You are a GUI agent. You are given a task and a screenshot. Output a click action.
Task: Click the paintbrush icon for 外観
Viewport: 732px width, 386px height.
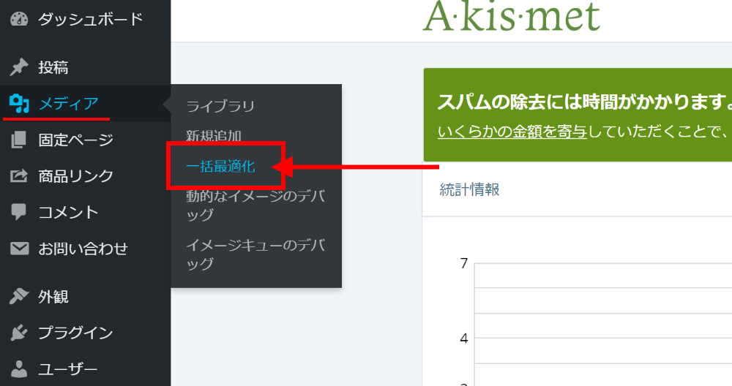19,297
